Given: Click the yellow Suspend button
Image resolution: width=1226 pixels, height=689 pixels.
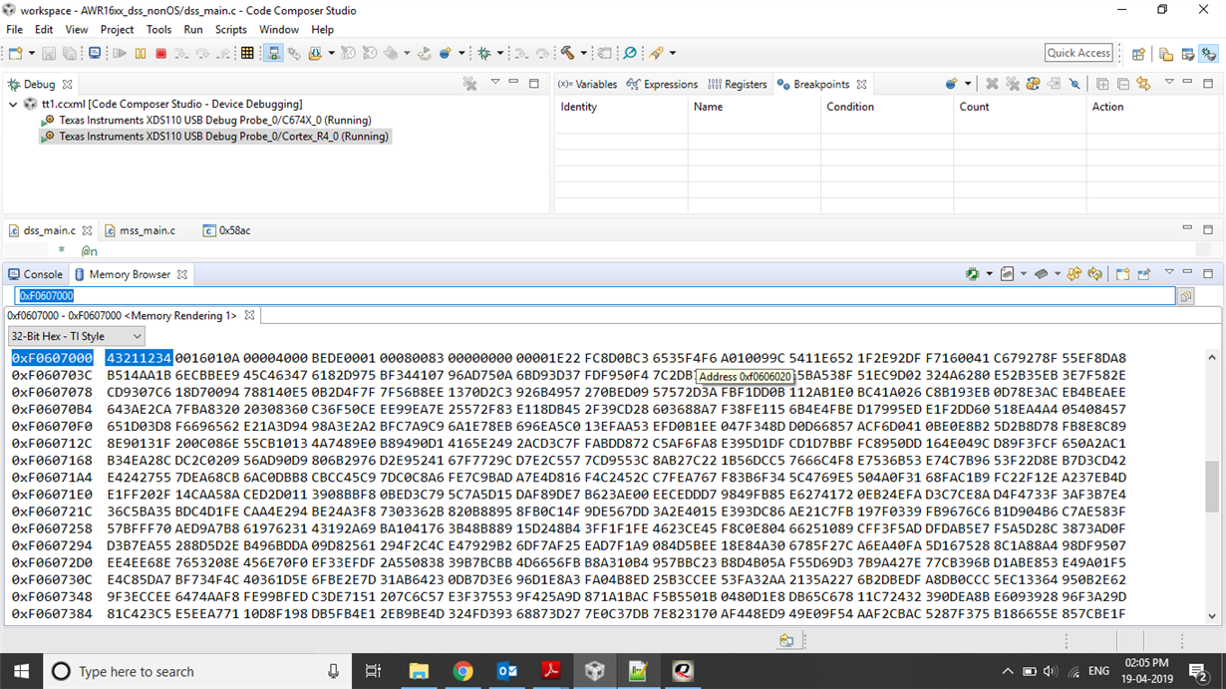Looking at the screenshot, I should (141, 53).
